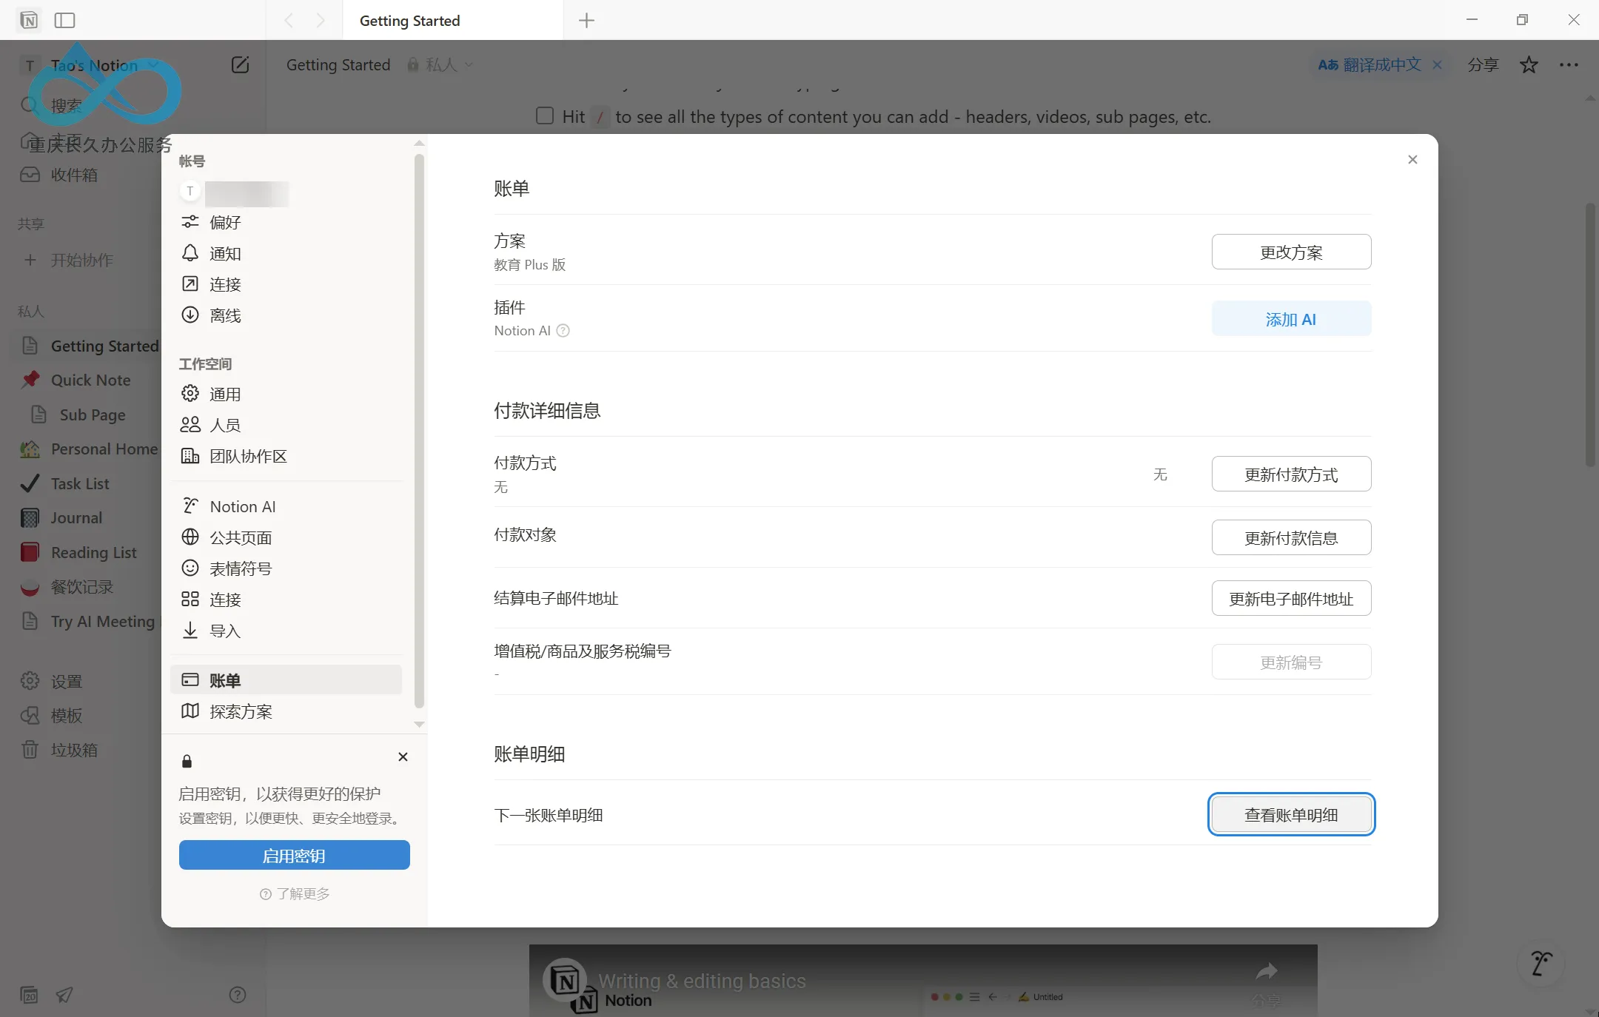
Task: Open help question mark in sidebar bottom
Action: click(x=237, y=995)
